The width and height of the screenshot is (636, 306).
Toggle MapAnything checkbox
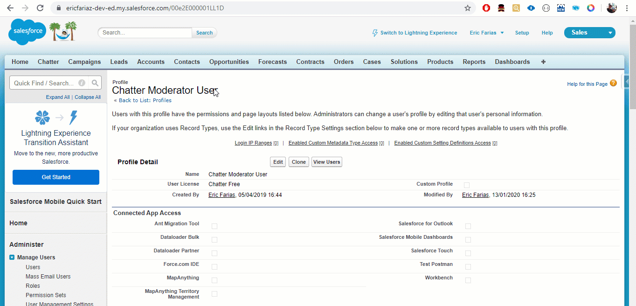pyautogui.click(x=214, y=280)
